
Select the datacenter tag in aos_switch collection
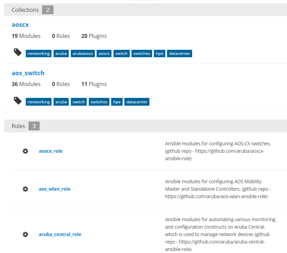(137, 102)
